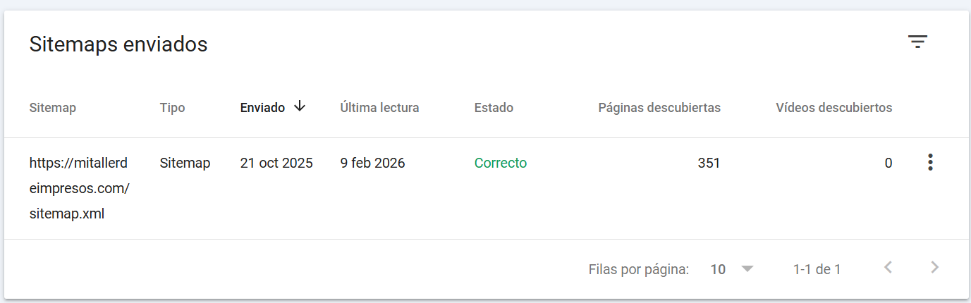Click the Enviado column header
The height and width of the screenshot is (303, 971).
tap(262, 108)
